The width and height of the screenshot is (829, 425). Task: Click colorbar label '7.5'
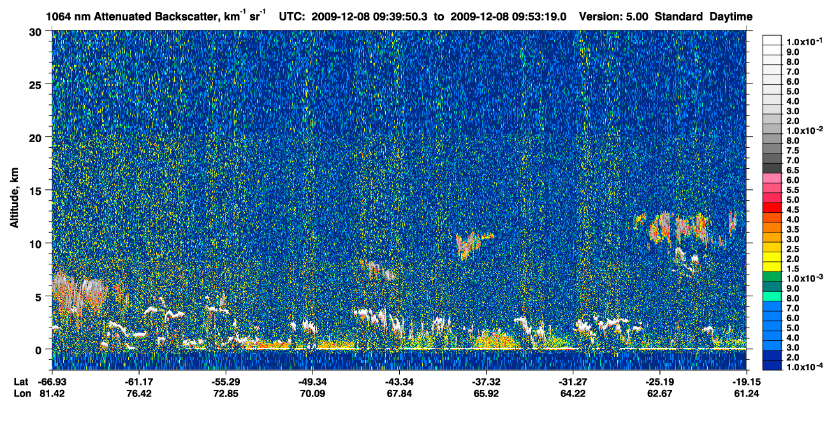793,150
